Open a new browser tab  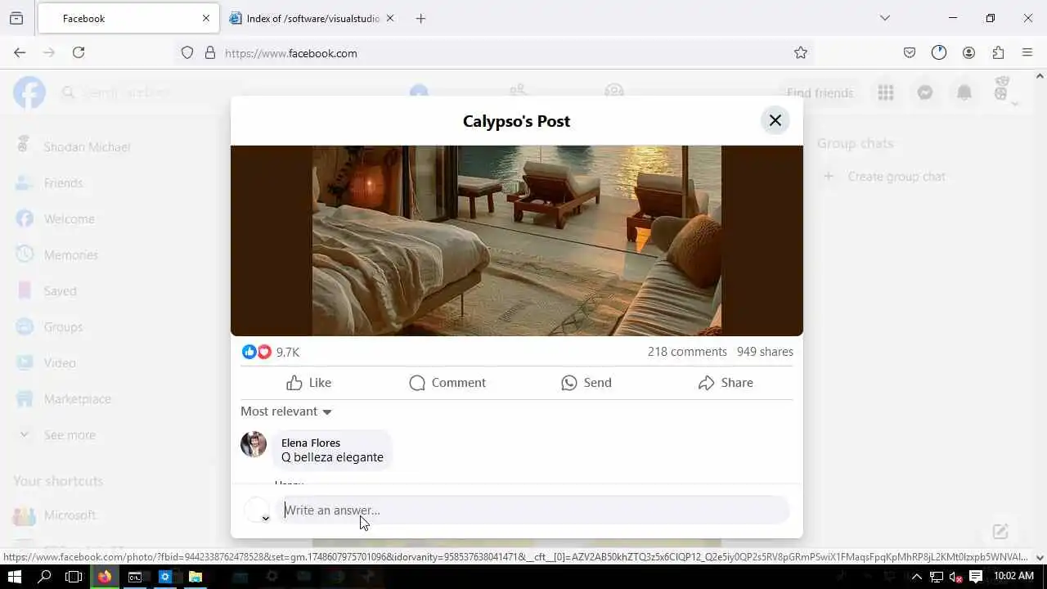(420, 18)
